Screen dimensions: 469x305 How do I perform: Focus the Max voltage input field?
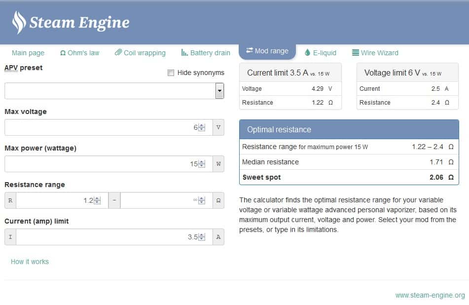[x=99, y=127]
